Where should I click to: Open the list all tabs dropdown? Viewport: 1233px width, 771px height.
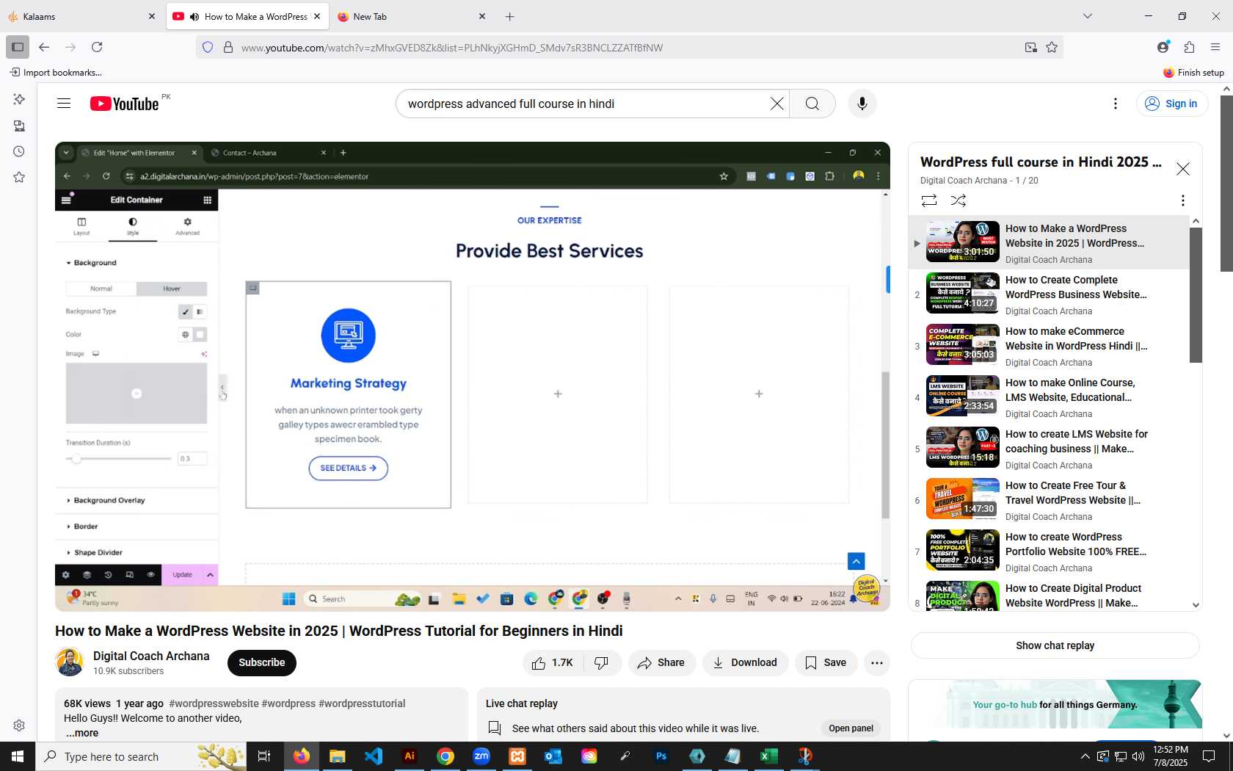click(x=1088, y=16)
